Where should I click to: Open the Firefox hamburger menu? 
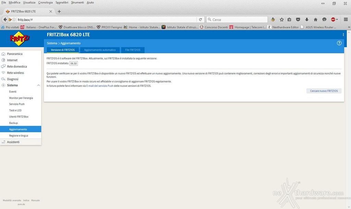[x=346, y=19]
